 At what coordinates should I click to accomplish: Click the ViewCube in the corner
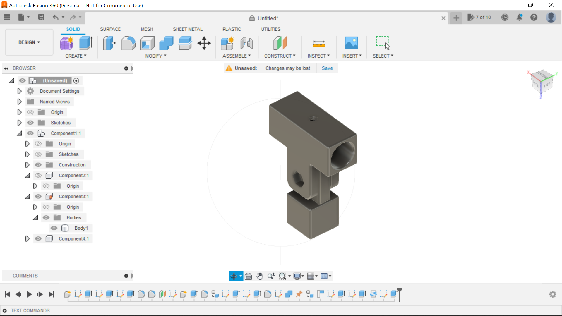tap(542, 82)
